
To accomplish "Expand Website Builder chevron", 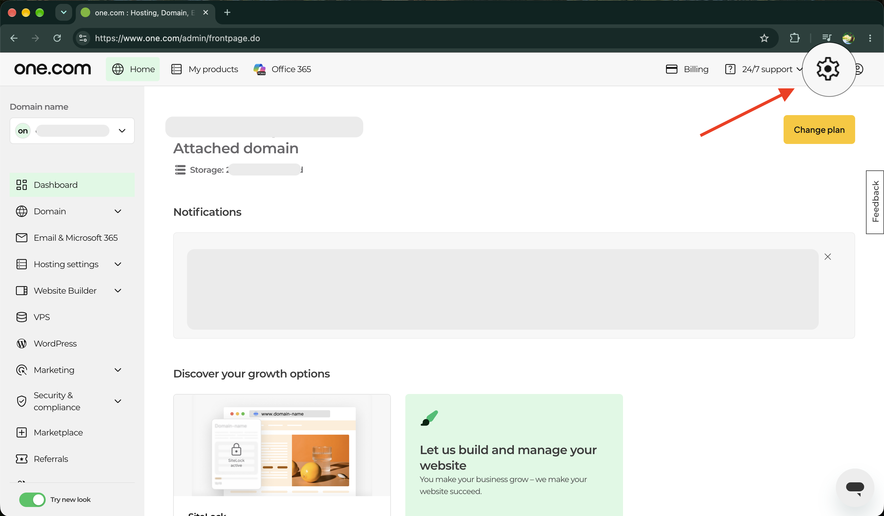I will point(118,291).
